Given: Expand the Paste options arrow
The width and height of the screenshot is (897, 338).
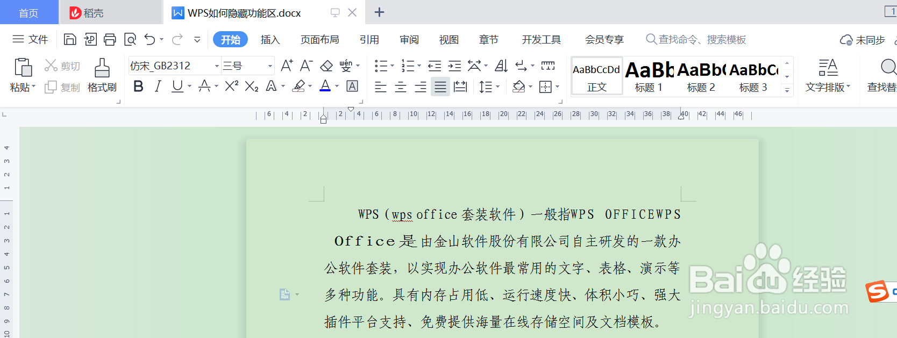Looking at the screenshot, I should [33, 87].
